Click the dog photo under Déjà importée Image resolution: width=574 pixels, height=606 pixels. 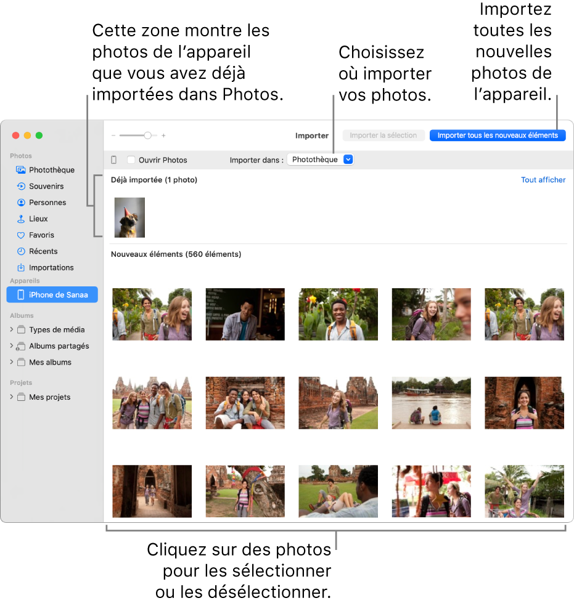129,217
